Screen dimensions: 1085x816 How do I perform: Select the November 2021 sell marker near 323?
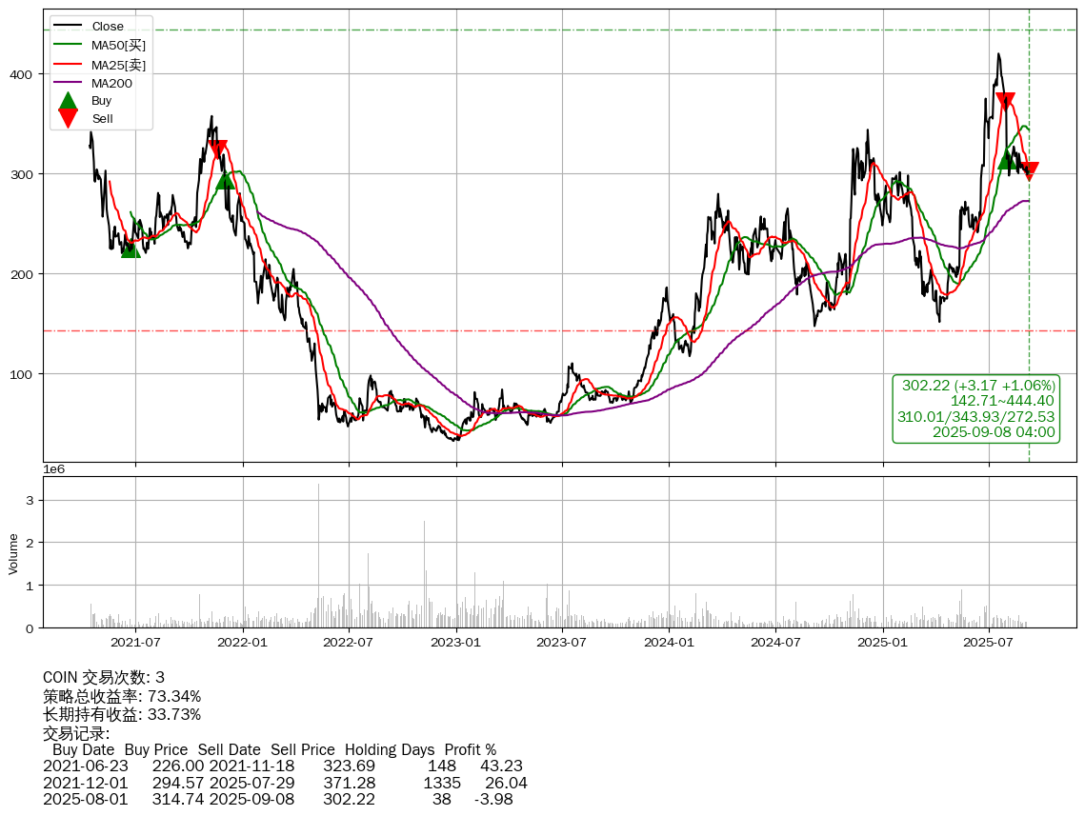[218, 149]
